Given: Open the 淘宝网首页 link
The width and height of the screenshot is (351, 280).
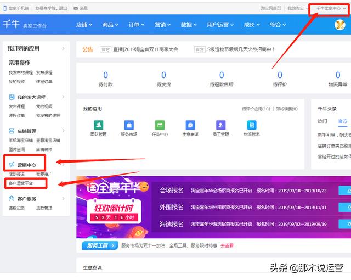Looking at the screenshot, I should pyautogui.click(x=270, y=8).
